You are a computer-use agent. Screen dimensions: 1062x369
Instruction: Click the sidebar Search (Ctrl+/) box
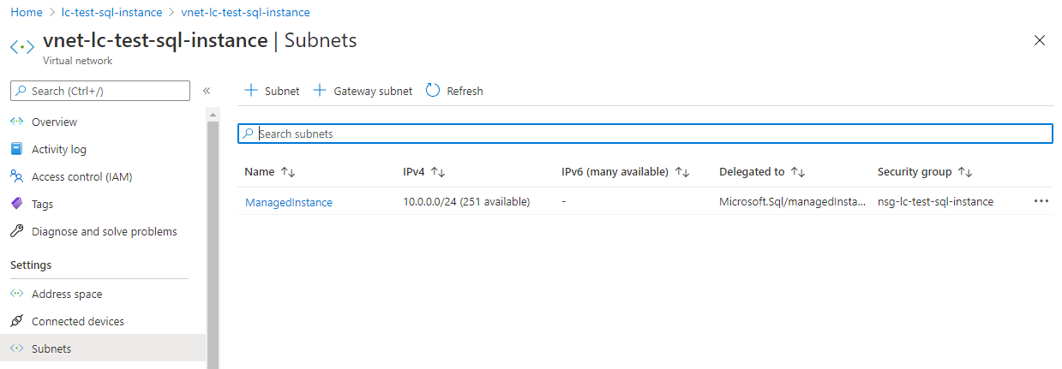pos(100,91)
